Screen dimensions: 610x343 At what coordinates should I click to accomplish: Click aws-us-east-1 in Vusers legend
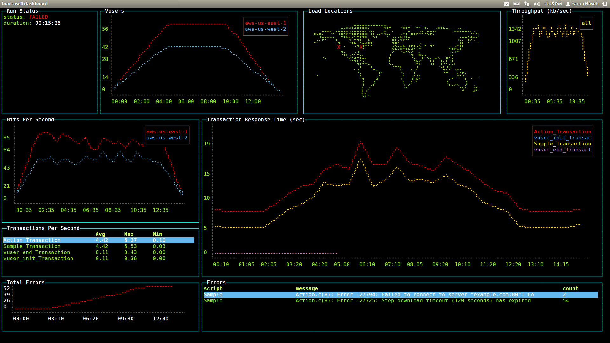coord(265,23)
